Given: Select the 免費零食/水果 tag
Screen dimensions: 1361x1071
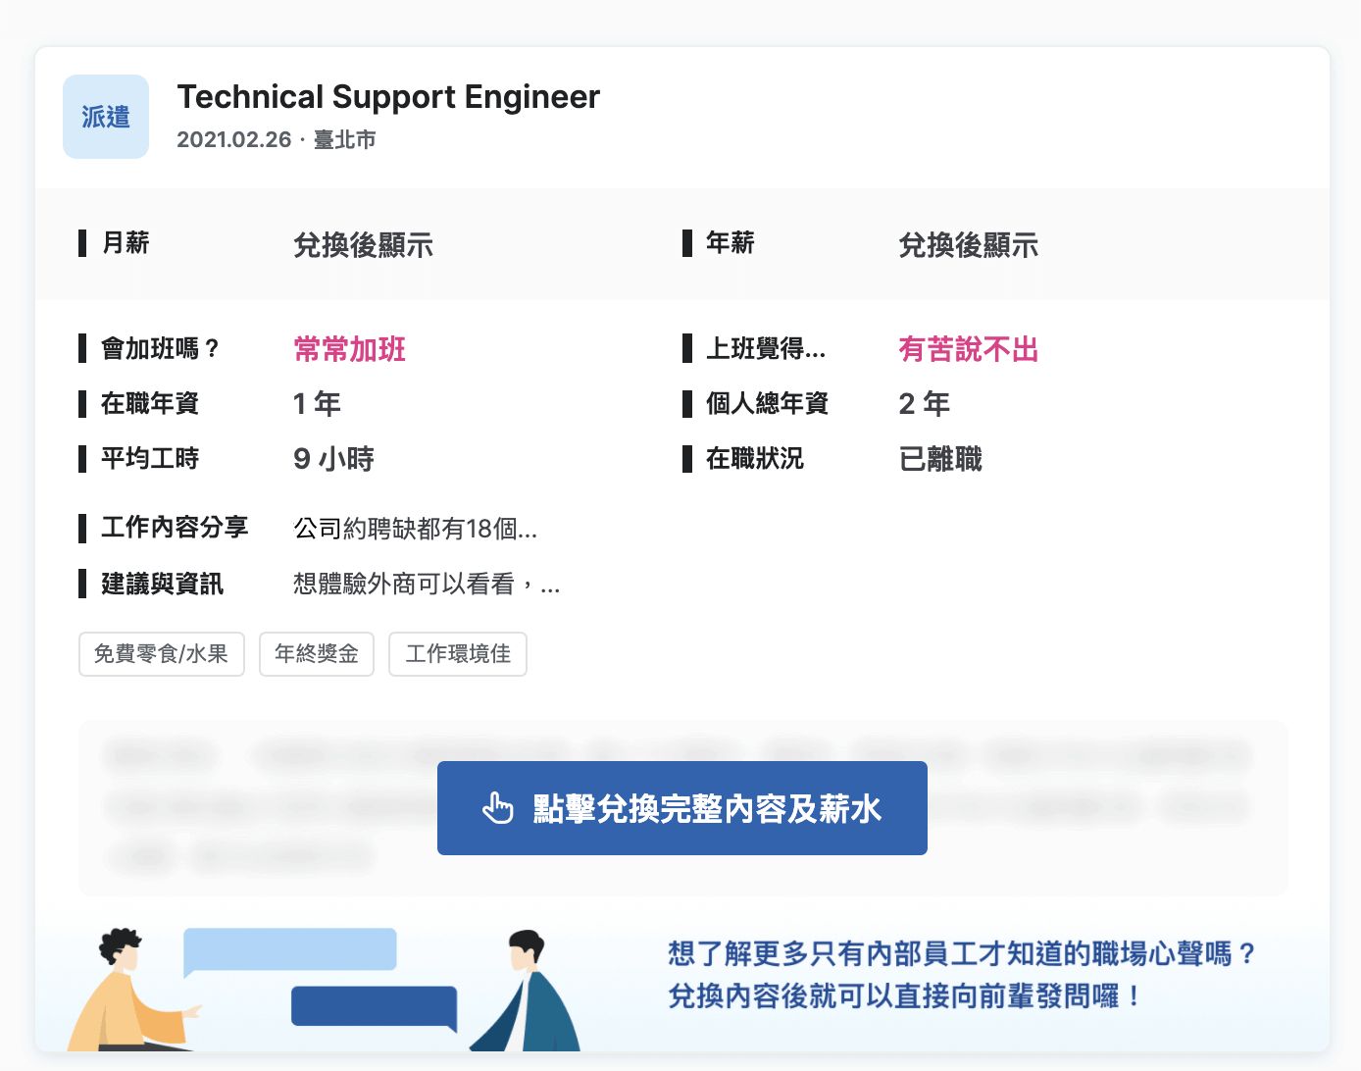Looking at the screenshot, I should tap(162, 654).
